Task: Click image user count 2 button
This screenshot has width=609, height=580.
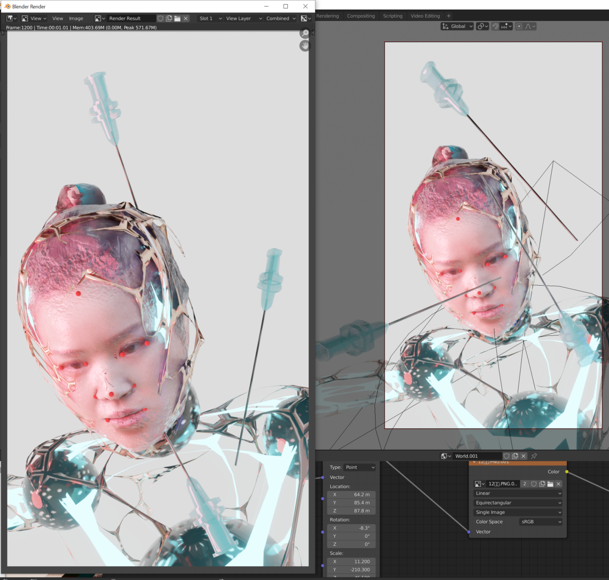Action: click(525, 484)
